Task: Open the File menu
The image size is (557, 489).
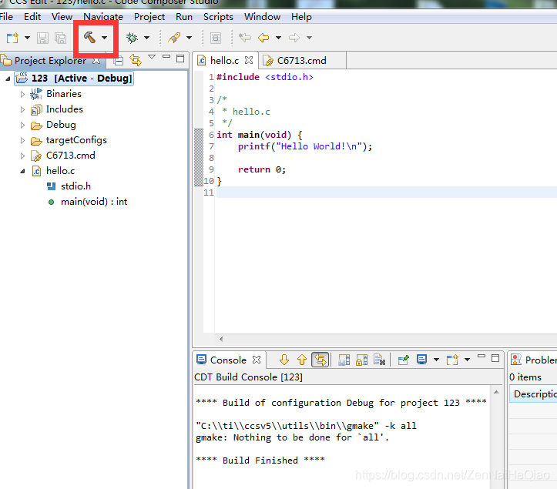Action: [x=6, y=17]
